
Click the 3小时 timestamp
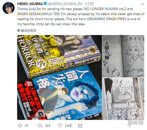tap(89, 4)
